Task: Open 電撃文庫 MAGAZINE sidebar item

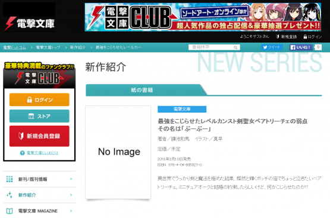Action: click(39, 211)
